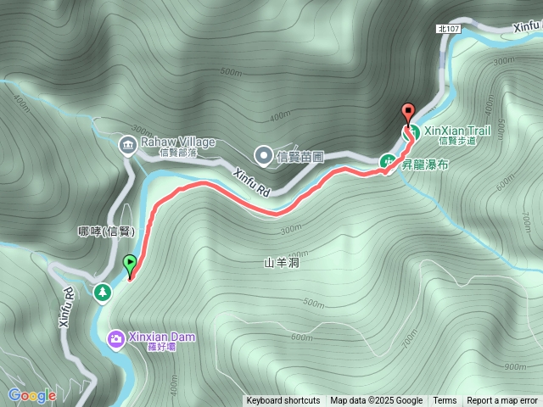Click the XinXian Trail text label
This screenshot has height=407, width=543.
pyautogui.click(x=457, y=131)
